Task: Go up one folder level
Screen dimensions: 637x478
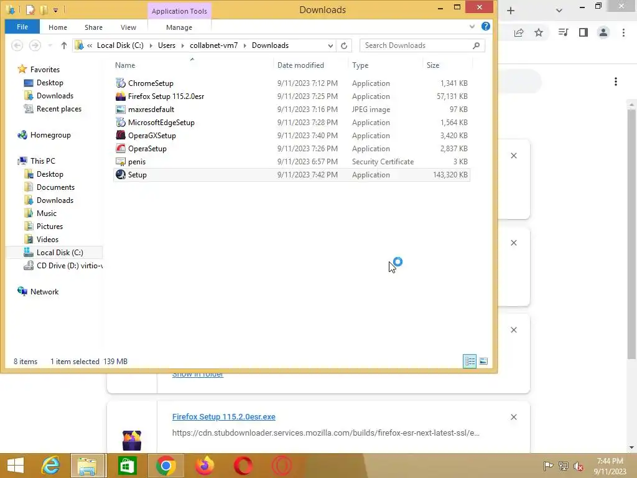Action: point(64,45)
